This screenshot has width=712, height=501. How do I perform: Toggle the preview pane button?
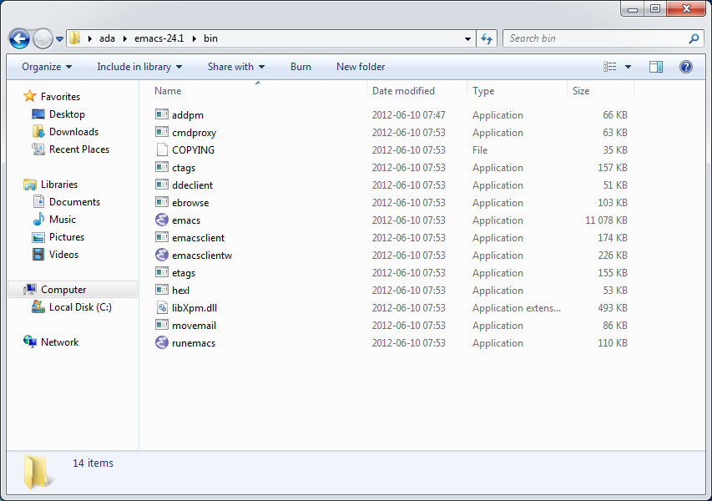(x=656, y=67)
